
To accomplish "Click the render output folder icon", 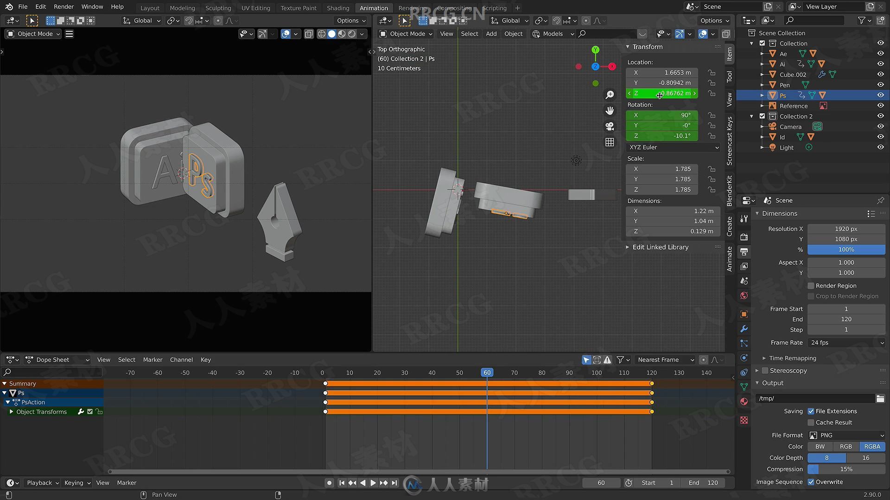I will pos(880,397).
